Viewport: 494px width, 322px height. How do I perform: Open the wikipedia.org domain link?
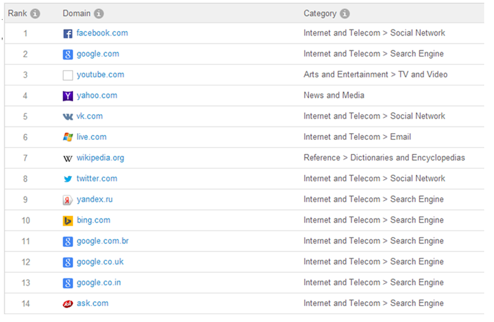pos(100,158)
